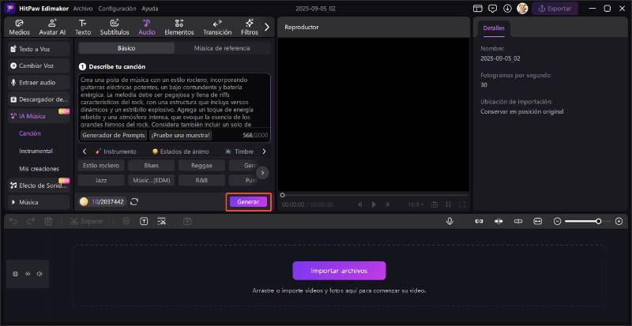Open the Transición tab
632x326 pixels.
click(x=217, y=28)
